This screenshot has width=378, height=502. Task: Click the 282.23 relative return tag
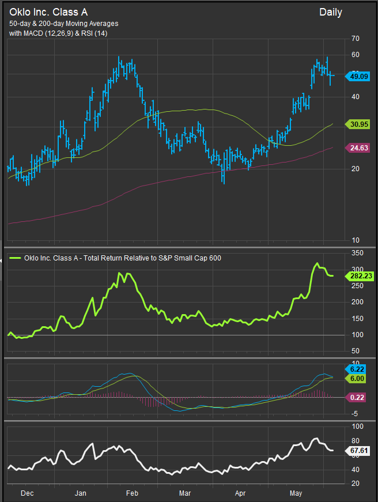pos(360,276)
